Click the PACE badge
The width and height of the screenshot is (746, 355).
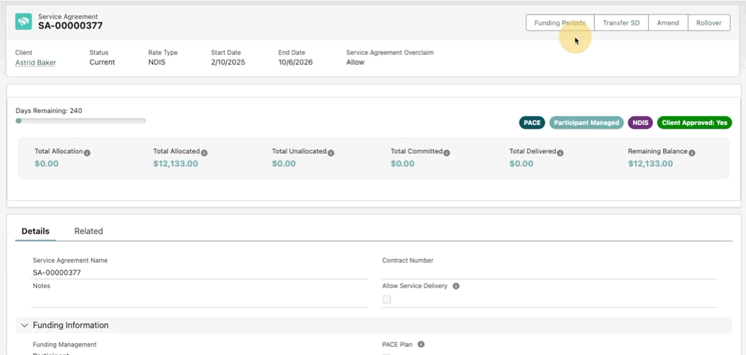click(x=532, y=123)
